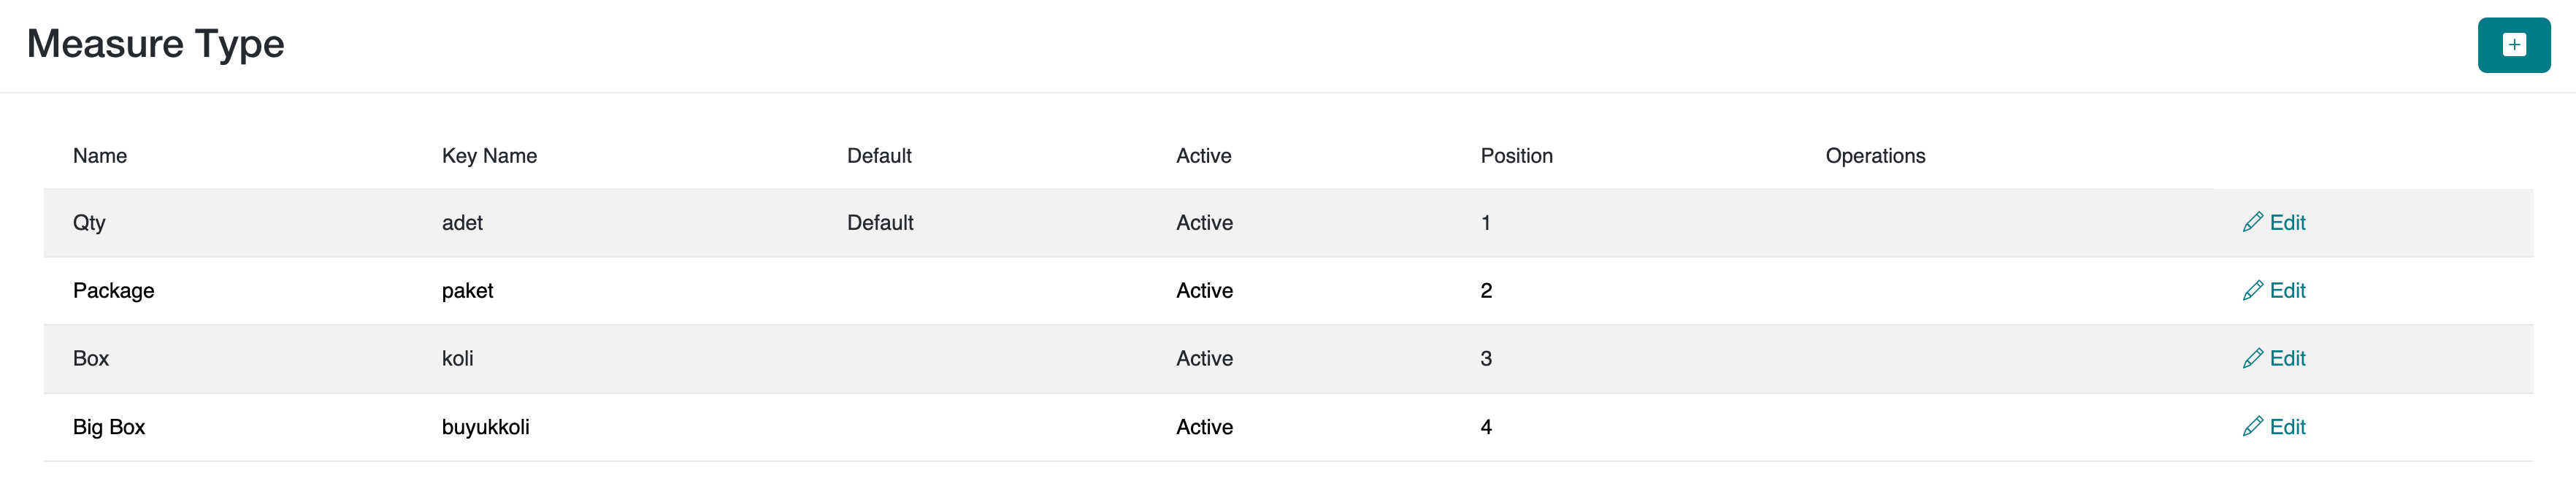The width and height of the screenshot is (2576, 486).
Task: Click the Operations column header
Action: click(1875, 156)
